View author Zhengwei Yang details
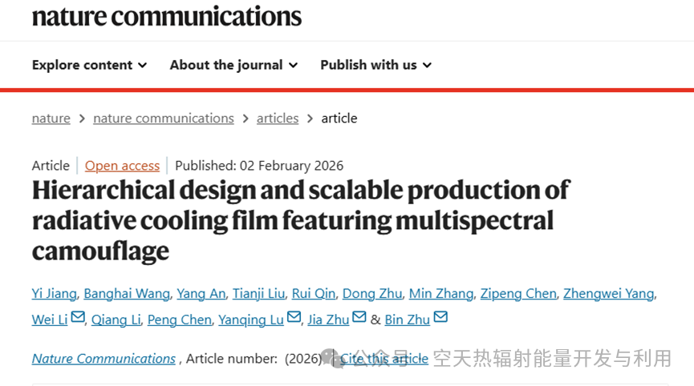Screen dimensions: 694x386 [608, 293]
